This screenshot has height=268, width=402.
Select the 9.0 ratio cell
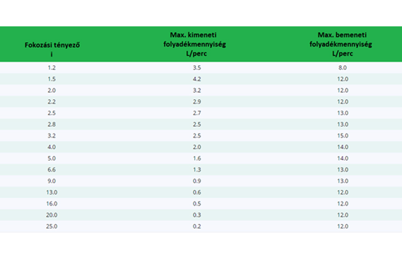51,181
